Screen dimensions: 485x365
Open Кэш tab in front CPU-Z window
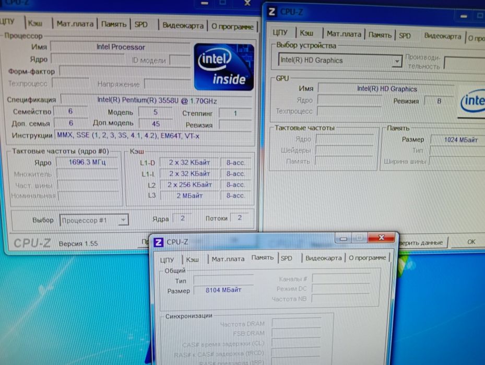193,259
